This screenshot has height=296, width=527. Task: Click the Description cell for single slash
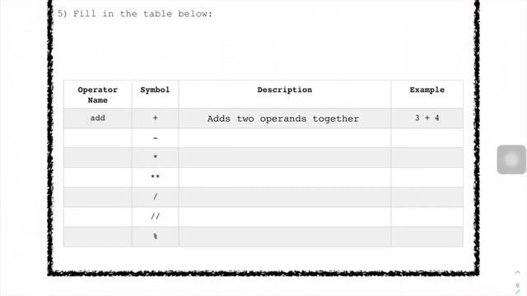click(x=285, y=197)
